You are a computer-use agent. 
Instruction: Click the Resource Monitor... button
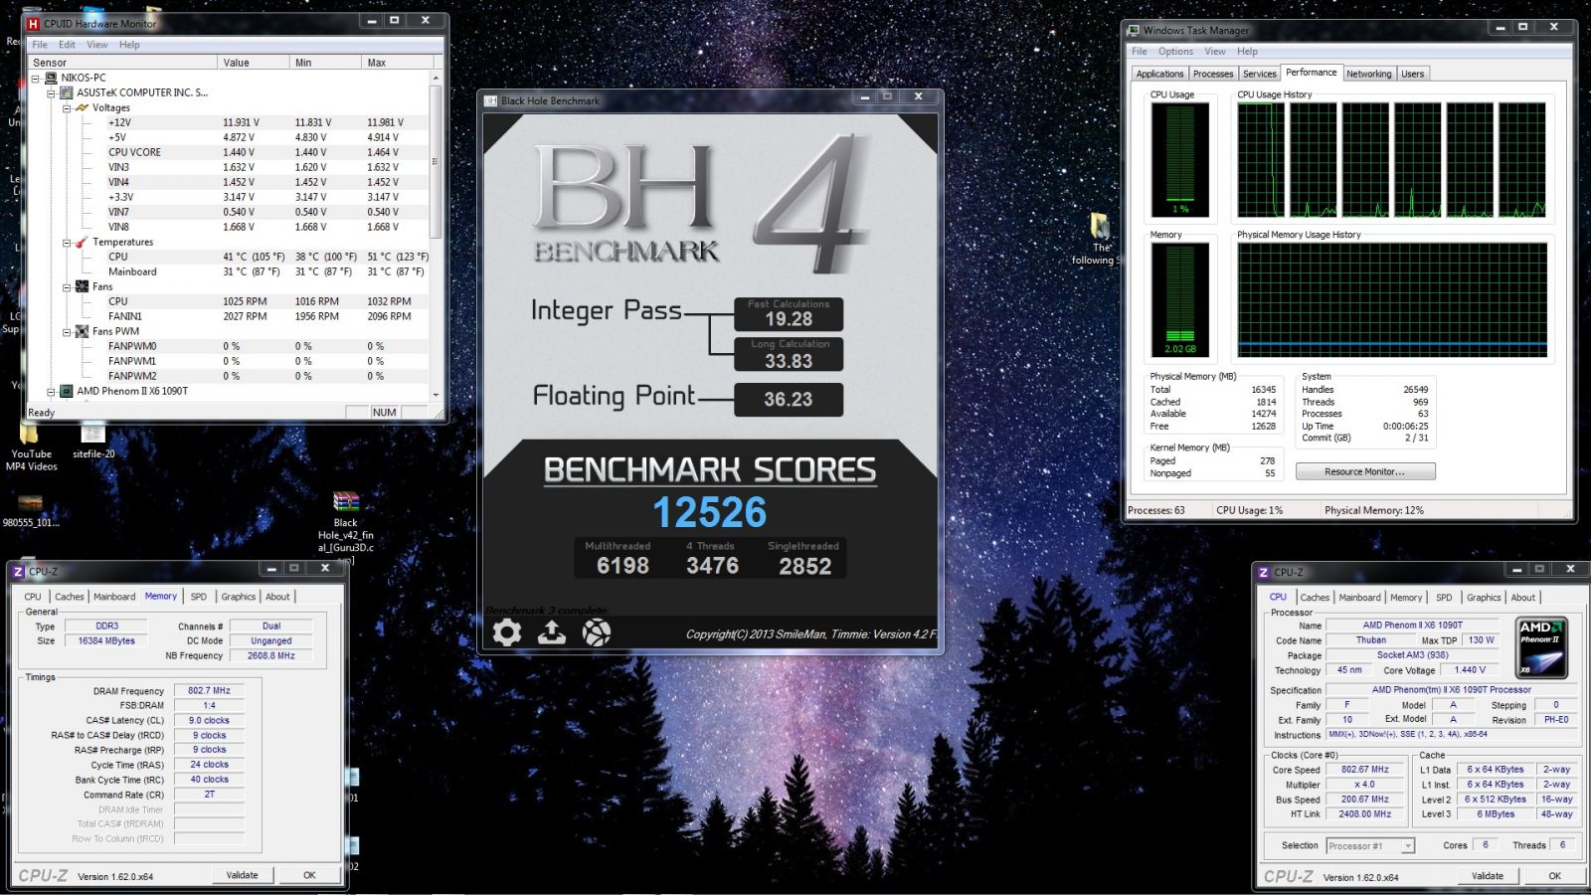click(x=1365, y=471)
